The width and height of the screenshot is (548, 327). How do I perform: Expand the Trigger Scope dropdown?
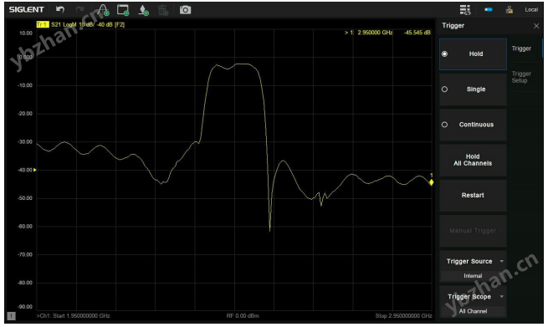point(473,301)
